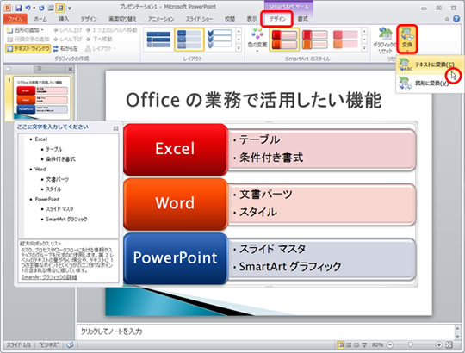465x353 pixels.
Task: Expand the SmartArt のスタイル gallery
Action: [364, 47]
